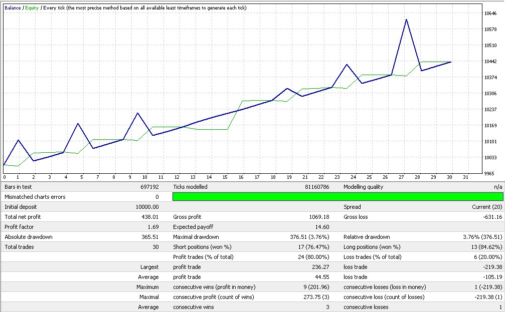Click the Spread value Current (20)

coord(487,207)
